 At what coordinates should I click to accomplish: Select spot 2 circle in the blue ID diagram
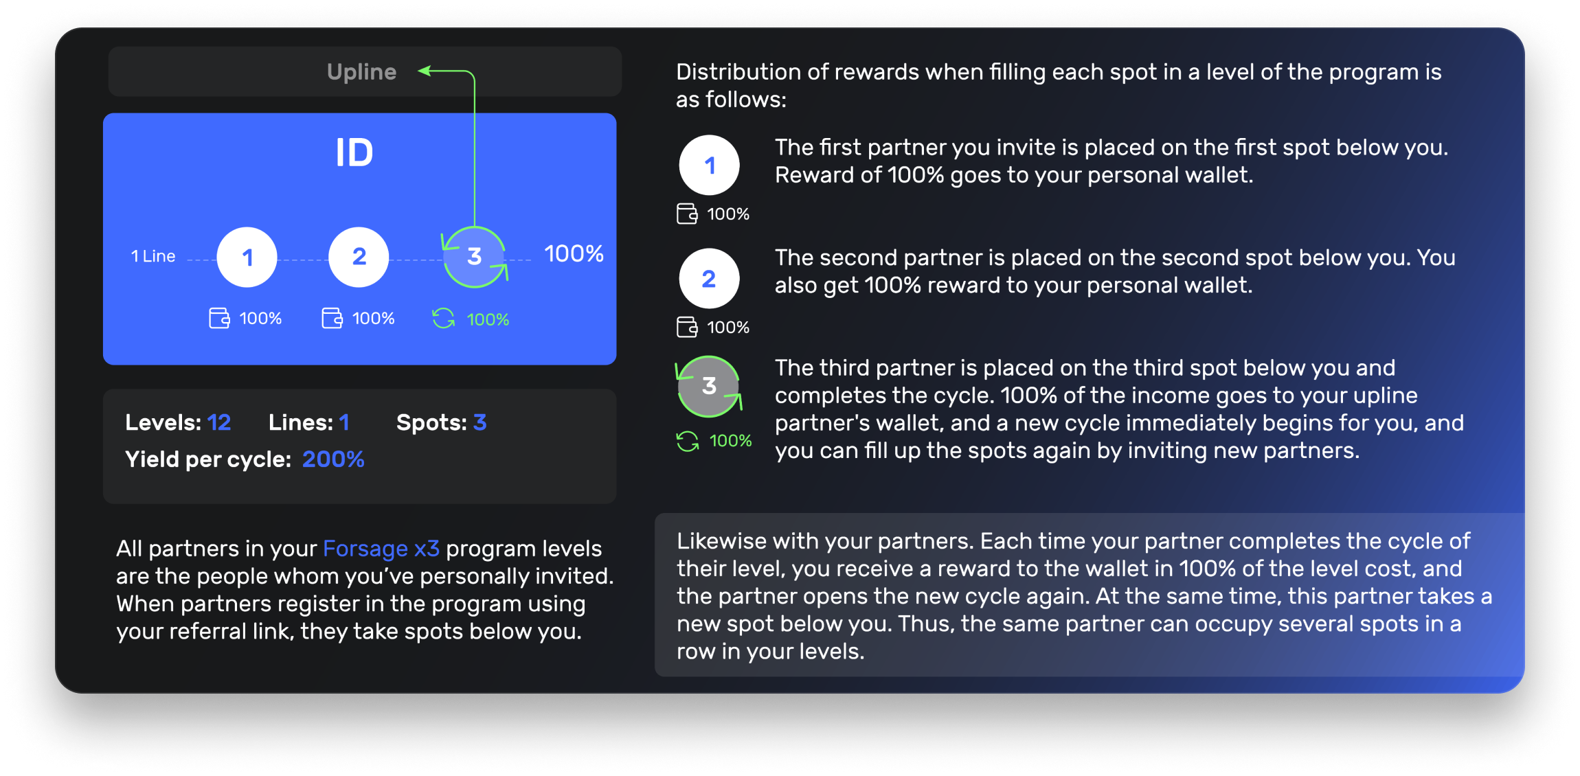(359, 258)
